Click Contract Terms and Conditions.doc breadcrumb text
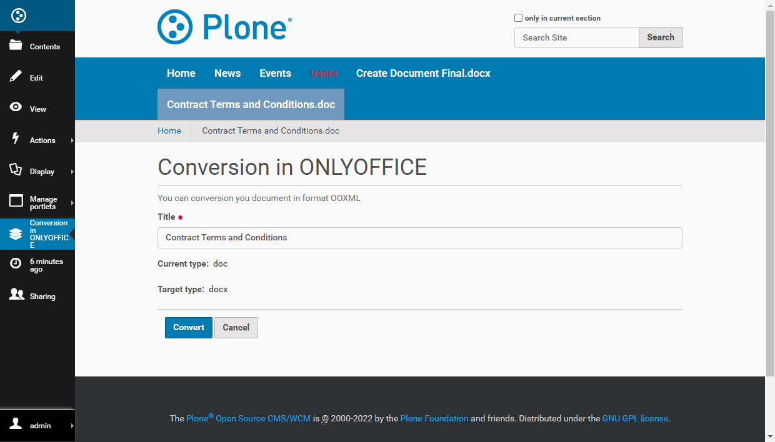This screenshot has height=442, width=775. [x=271, y=130]
